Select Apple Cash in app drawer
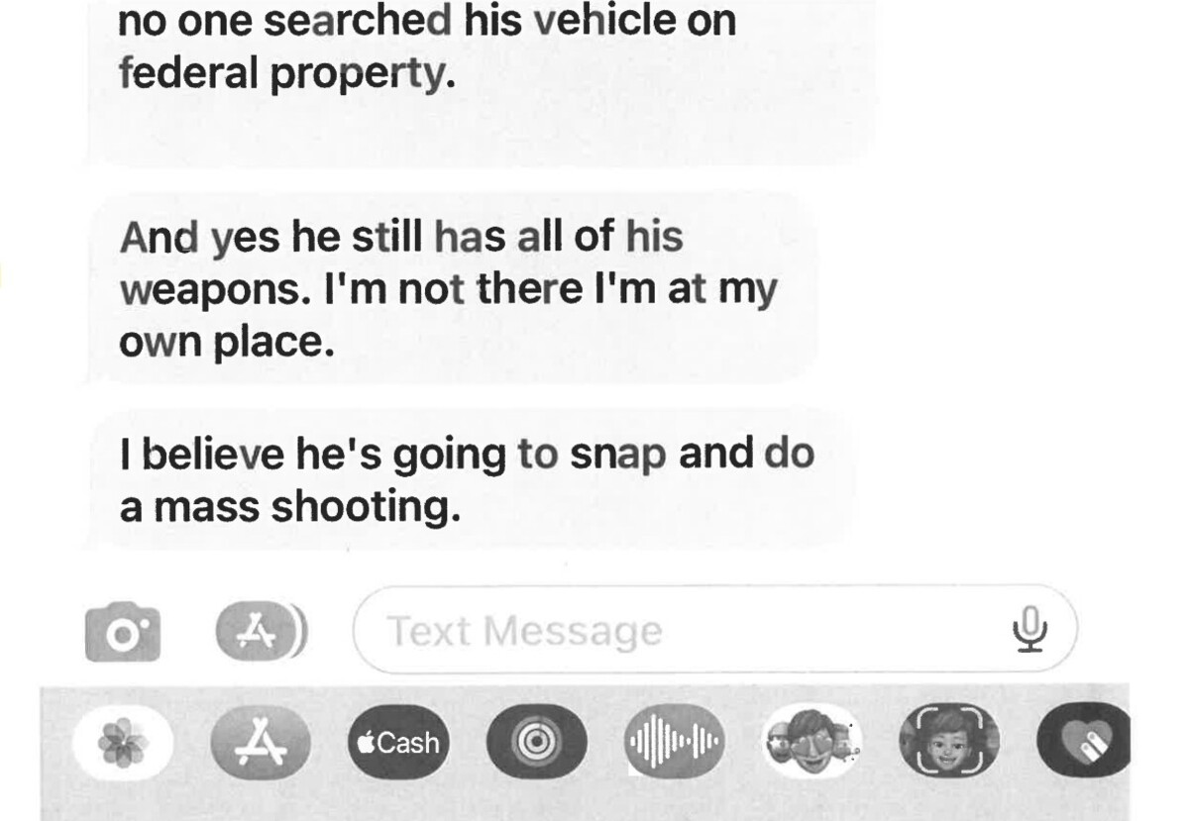1189x821 pixels. click(399, 742)
